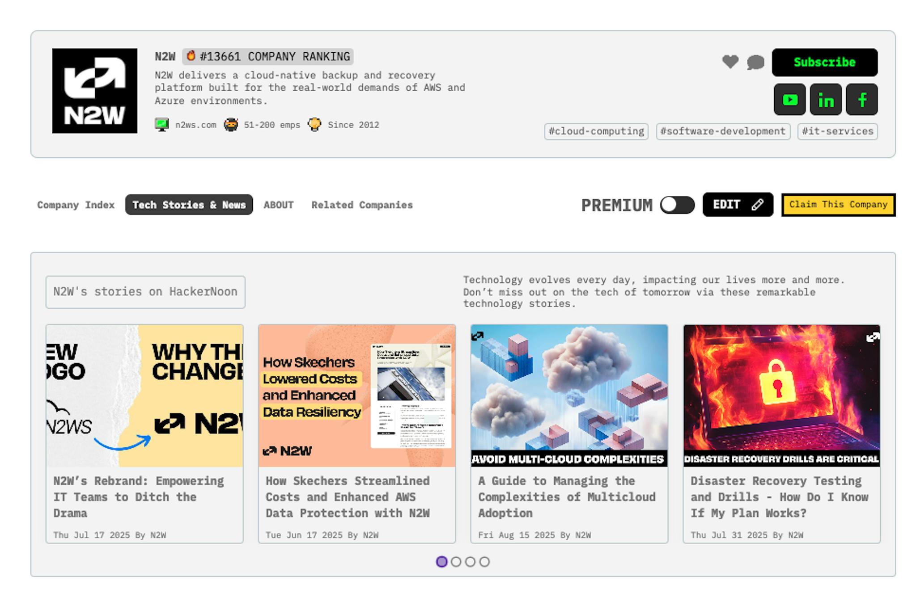Go to the Company Index tab
Screen dimensions: 916x593
pyautogui.click(x=75, y=205)
